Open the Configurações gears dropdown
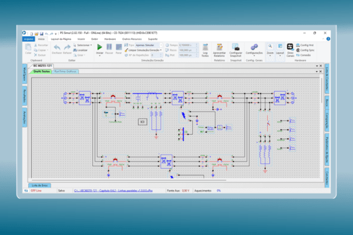353x235 pixels. [254, 50]
